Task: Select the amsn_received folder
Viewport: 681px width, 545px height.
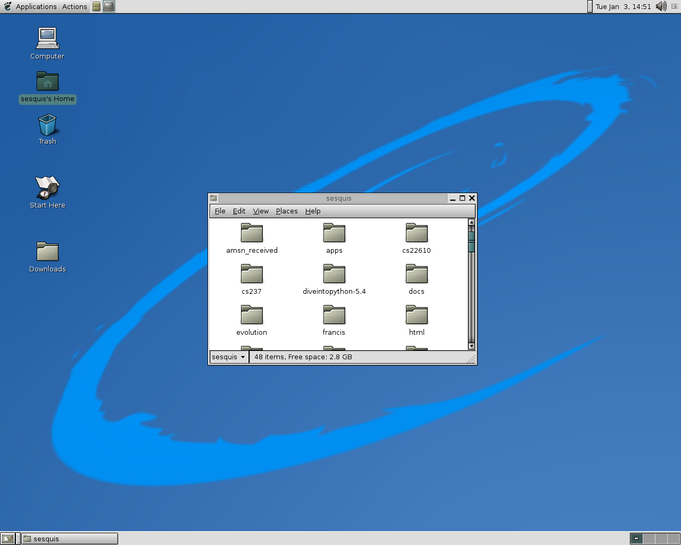Action: pos(252,233)
